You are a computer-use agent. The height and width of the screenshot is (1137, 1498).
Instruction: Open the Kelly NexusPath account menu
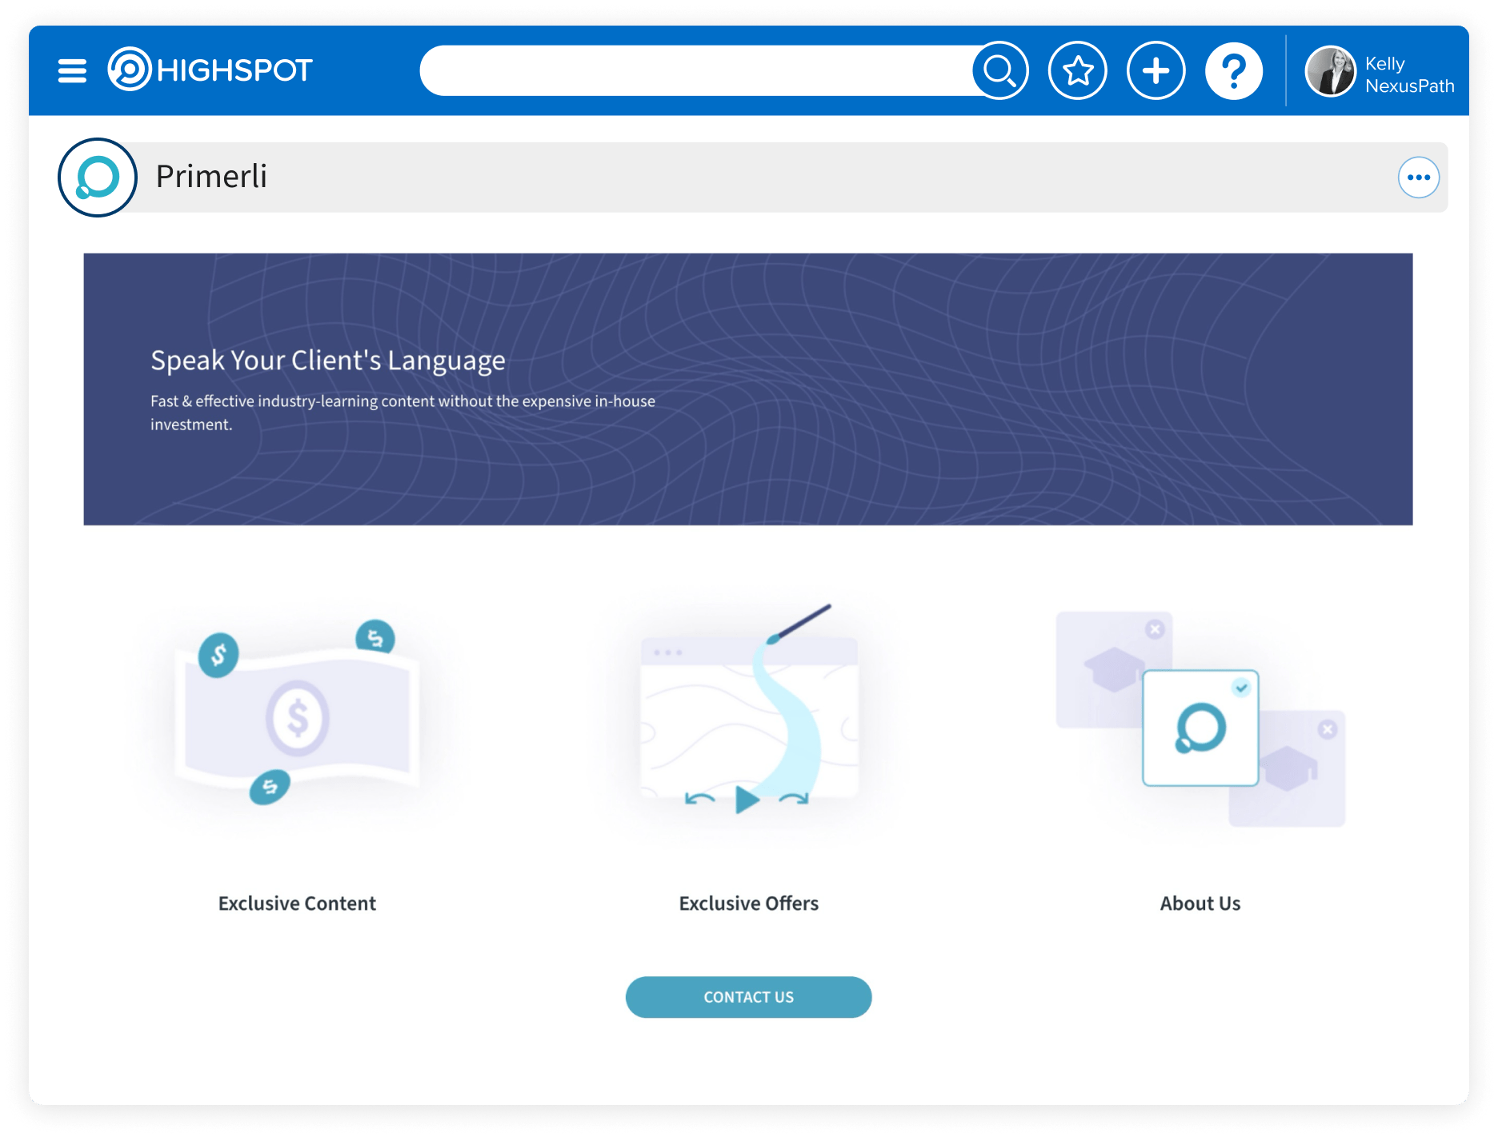(1408, 74)
